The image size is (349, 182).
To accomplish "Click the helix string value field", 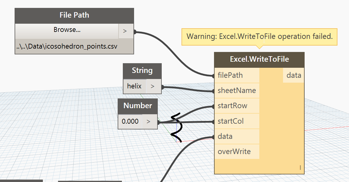I will 134,86.
